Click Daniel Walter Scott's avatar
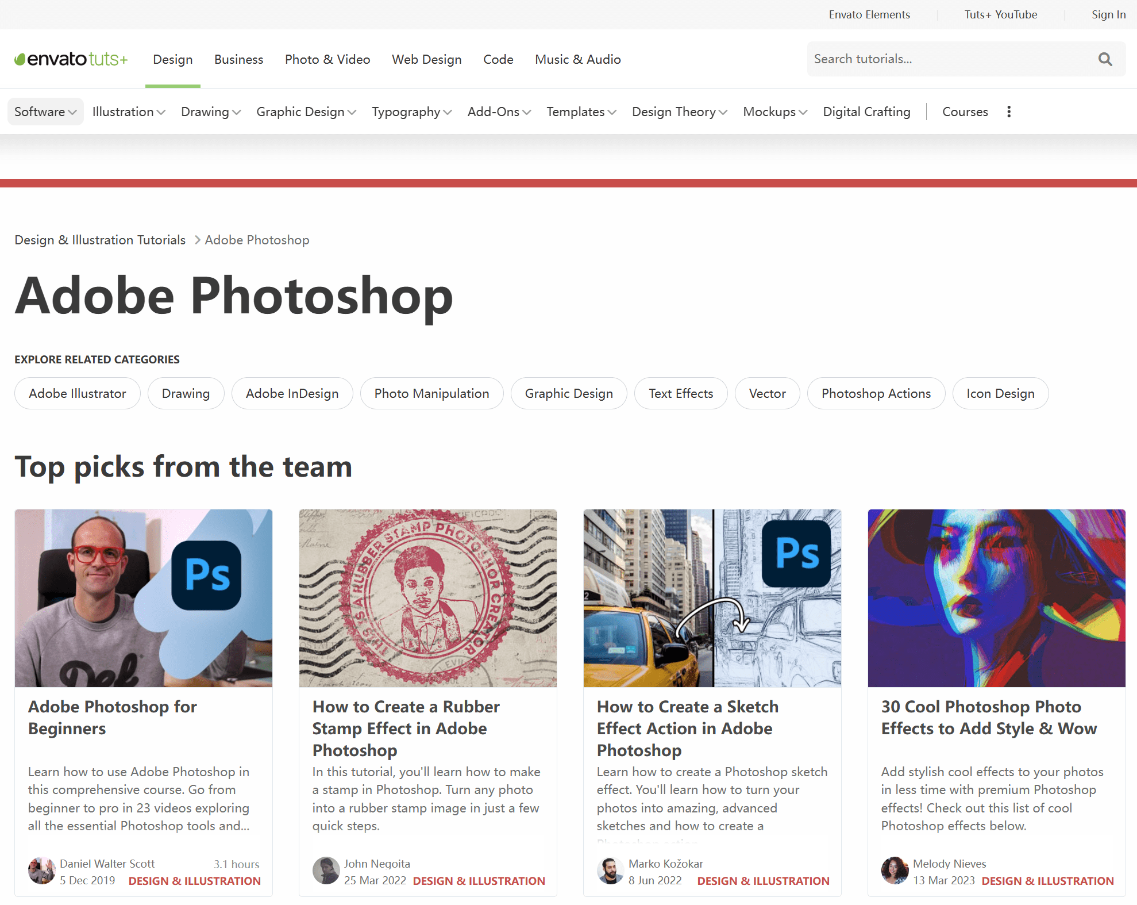1137x905 pixels. pos(41,871)
